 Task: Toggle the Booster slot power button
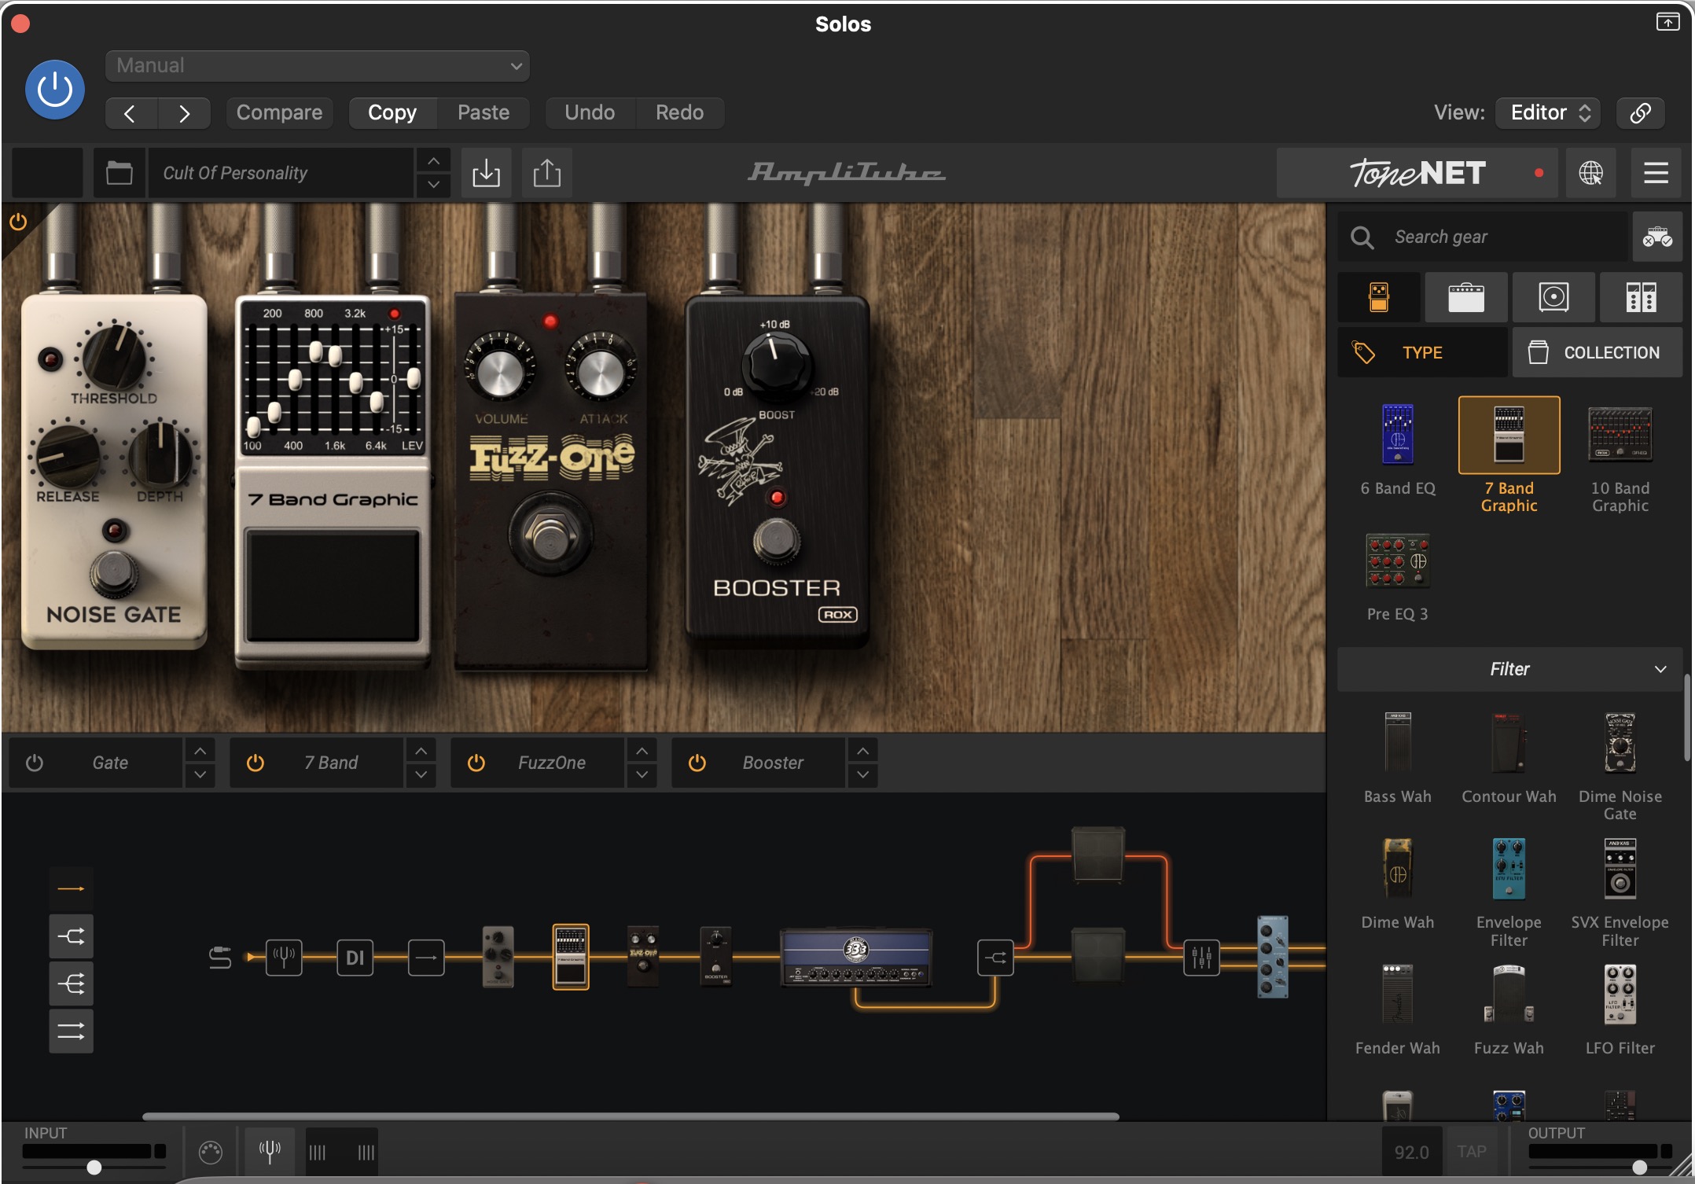697,763
